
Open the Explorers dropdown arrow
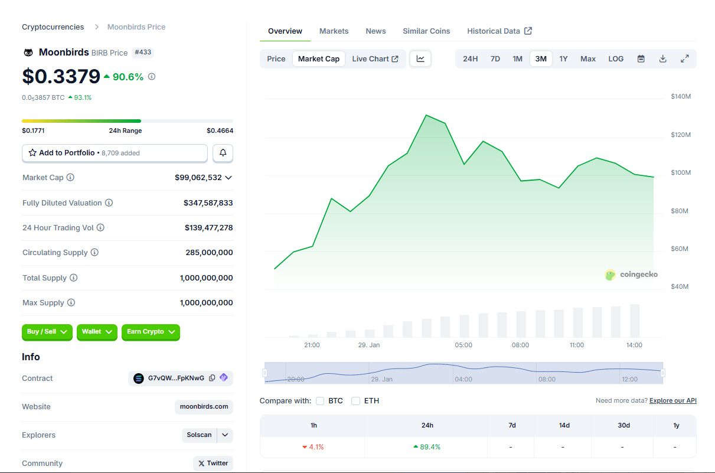pyautogui.click(x=225, y=435)
